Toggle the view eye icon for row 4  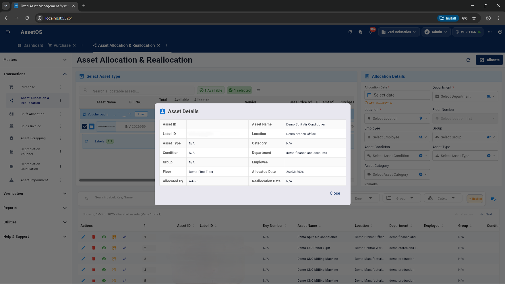[104, 270]
